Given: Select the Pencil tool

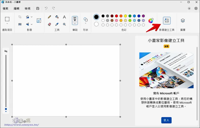Looking at the screenshot, I should click(49, 17).
